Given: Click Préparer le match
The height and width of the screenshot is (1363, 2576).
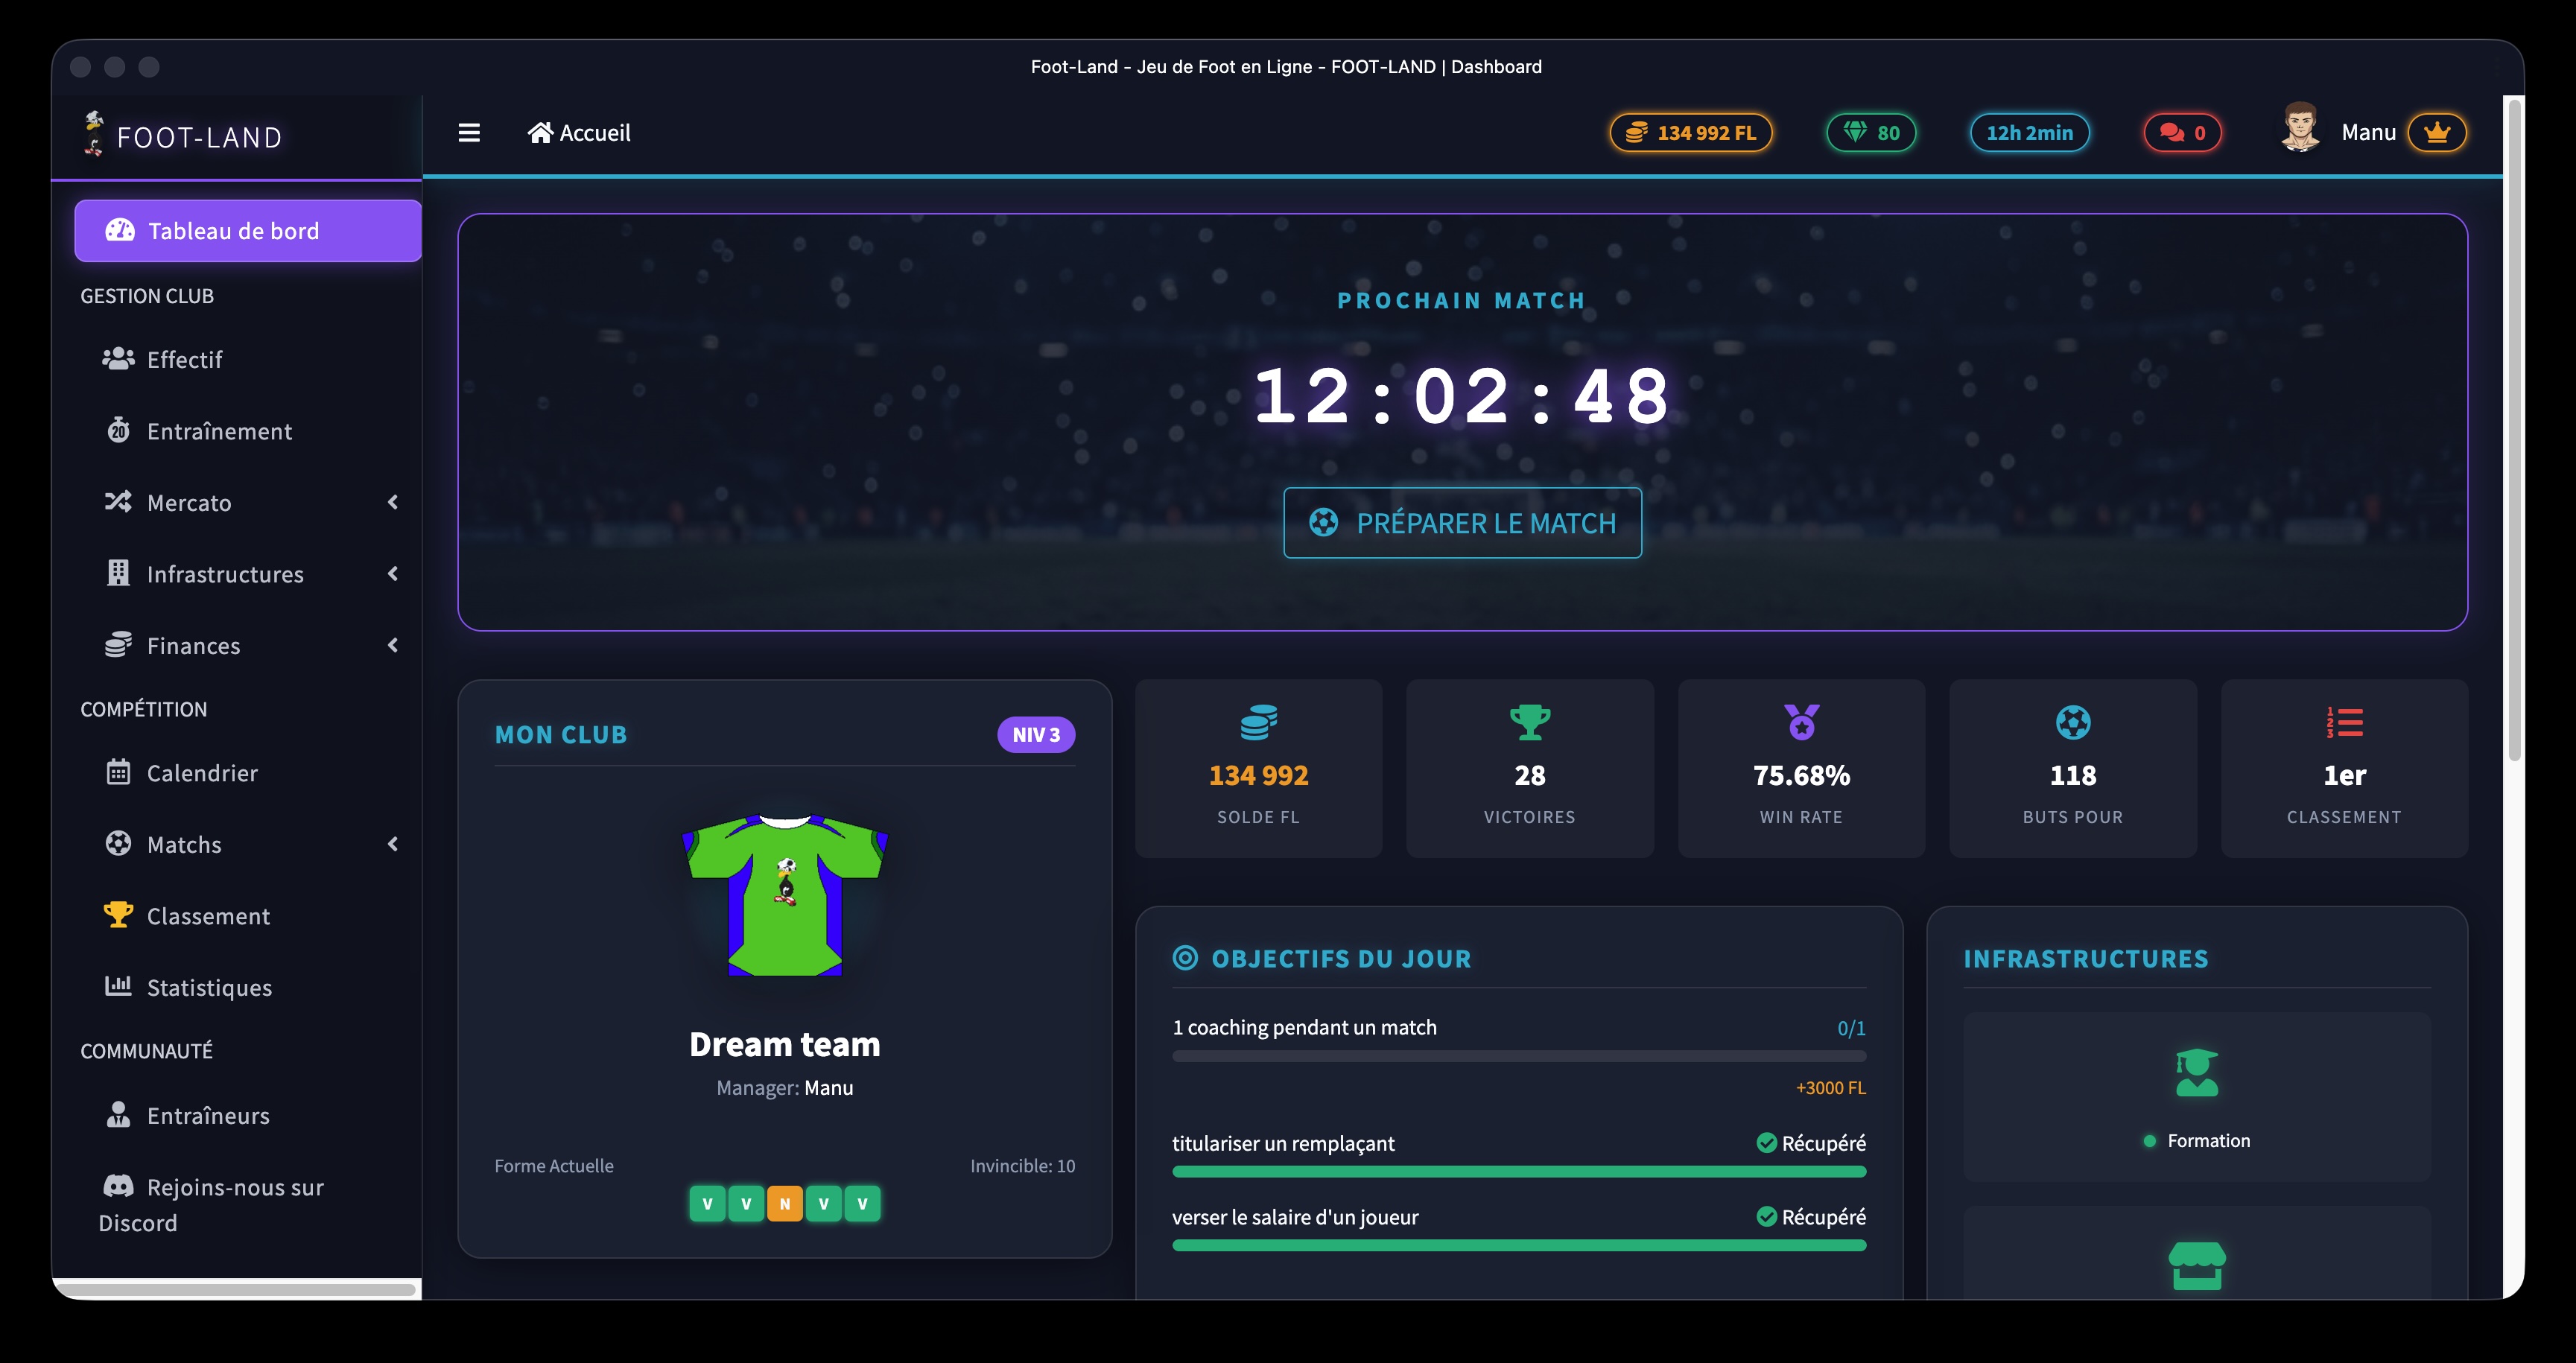Looking at the screenshot, I should point(1461,521).
